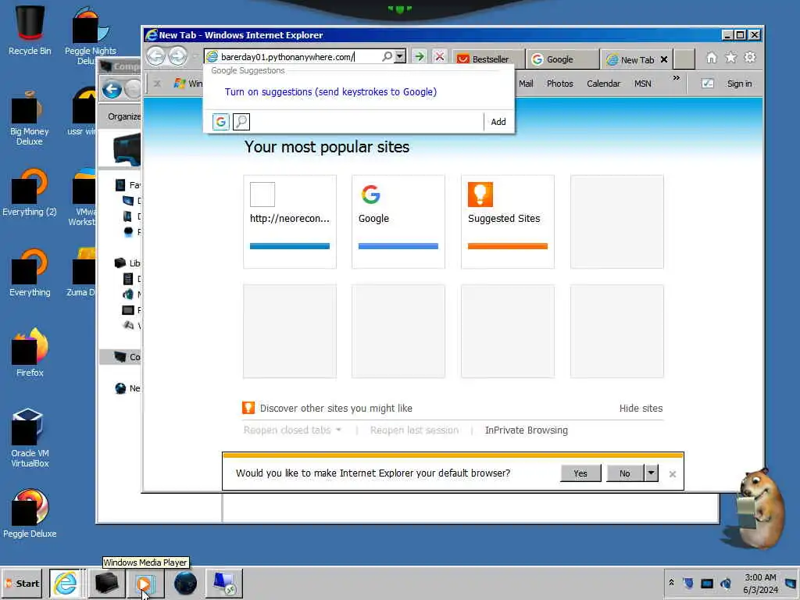This screenshot has height=600, width=800.
Task: Open the Tools gear icon
Action: click(749, 57)
